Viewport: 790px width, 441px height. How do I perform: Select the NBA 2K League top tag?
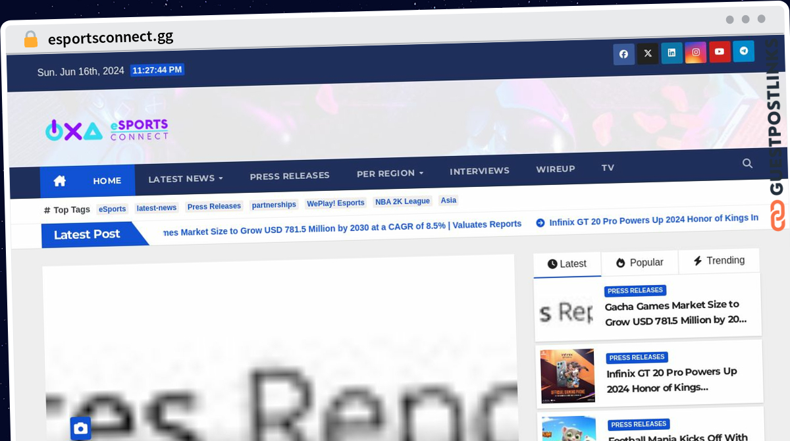pos(402,201)
